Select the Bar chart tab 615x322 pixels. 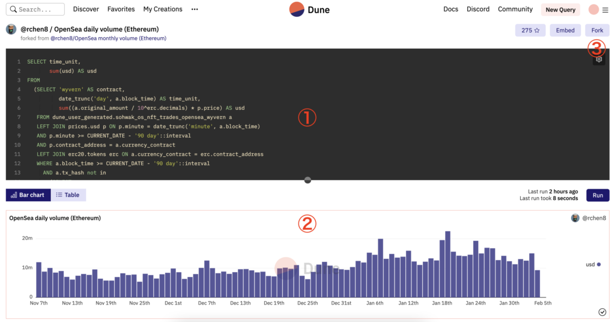pyautogui.click(x=28, y=195)
